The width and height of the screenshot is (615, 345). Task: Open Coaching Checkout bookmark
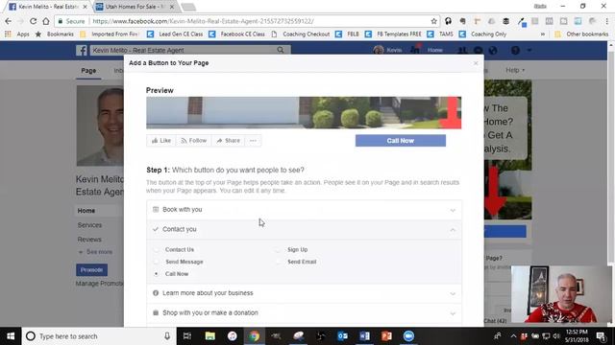click(x=301, y=34)
